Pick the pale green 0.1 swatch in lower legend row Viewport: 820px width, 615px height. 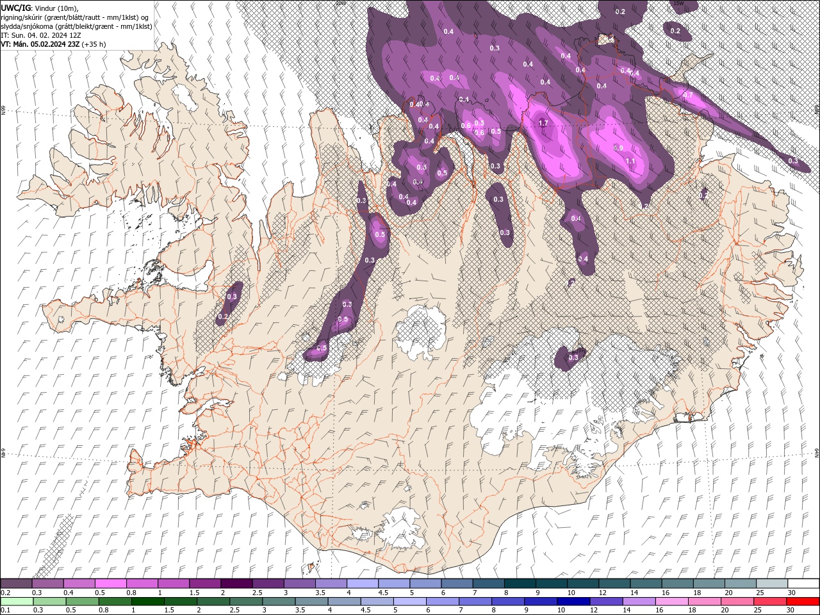point(17,602)
